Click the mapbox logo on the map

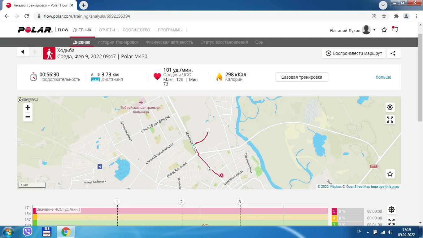(28, 99)
